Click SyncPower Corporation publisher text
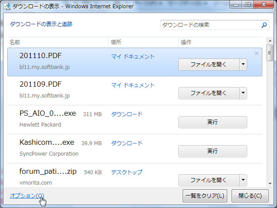The height and width of the screenshot is (208, 277). (49, 154)
